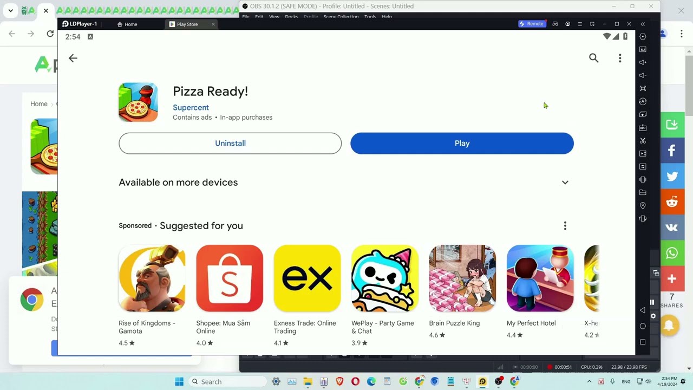
Task: Open Opera from the taskbar
Action: point(355,381)
